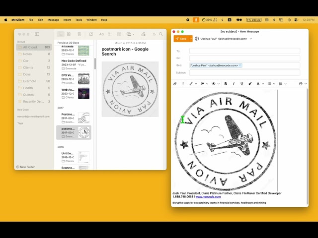318x238 pixels.
Task: Add a checklist in Notes toolbar
Action: [x=110, y=34]
